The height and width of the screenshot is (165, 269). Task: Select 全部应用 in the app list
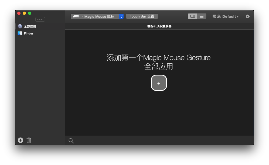click(x=40, y=26)
